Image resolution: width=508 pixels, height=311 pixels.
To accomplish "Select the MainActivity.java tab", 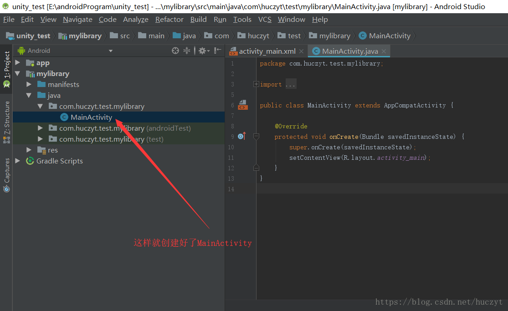I will pyautogui.click(x=349, y=51).
